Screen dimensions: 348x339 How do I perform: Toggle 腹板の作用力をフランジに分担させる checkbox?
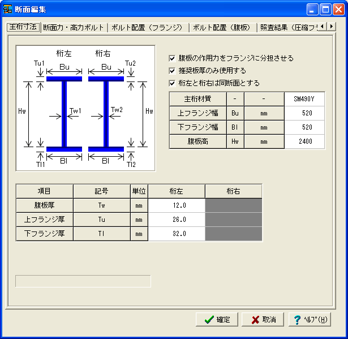click(172, 58)
